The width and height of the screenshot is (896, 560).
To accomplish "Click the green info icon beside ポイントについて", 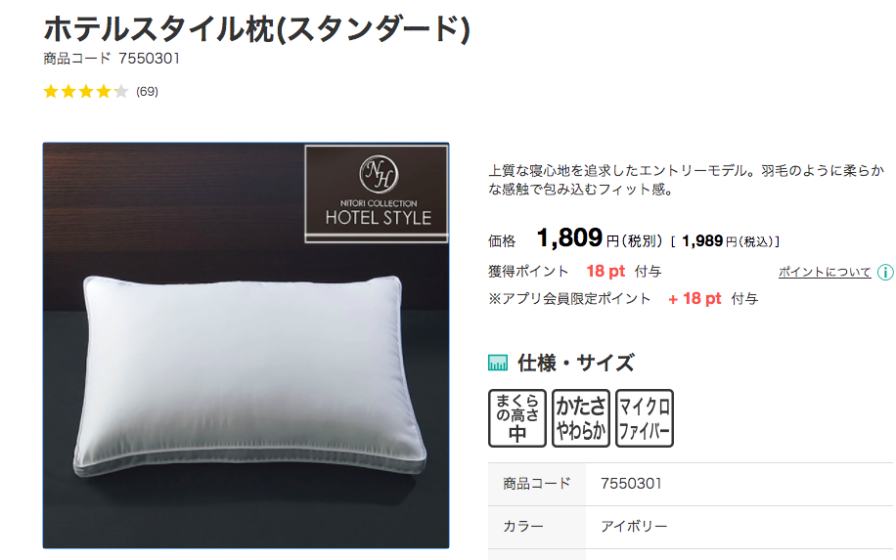I will 885,273.
